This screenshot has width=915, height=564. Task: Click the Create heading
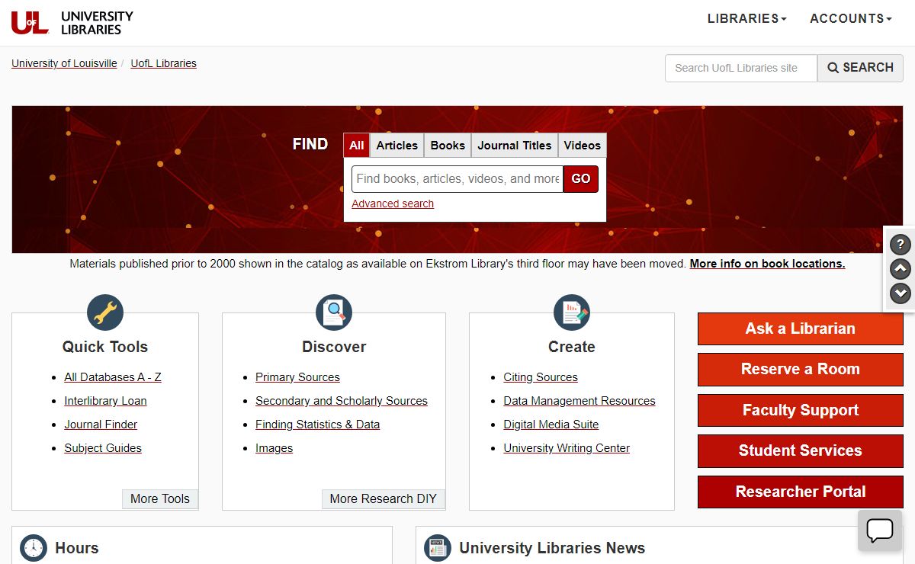[572, 347]
